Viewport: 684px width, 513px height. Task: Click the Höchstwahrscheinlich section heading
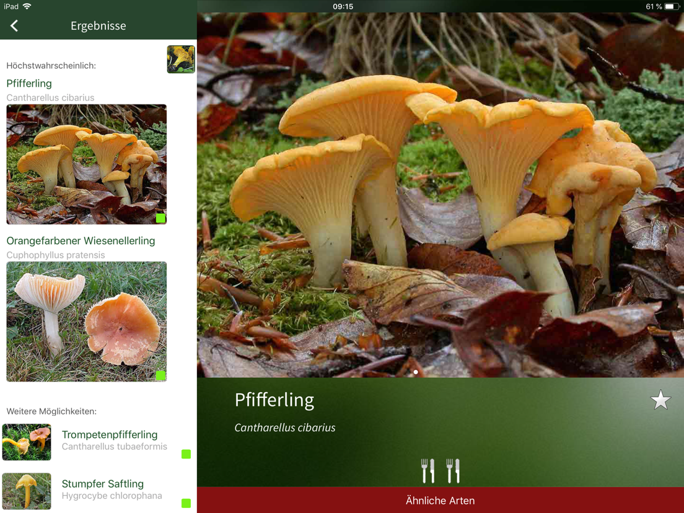pos(51,66)
